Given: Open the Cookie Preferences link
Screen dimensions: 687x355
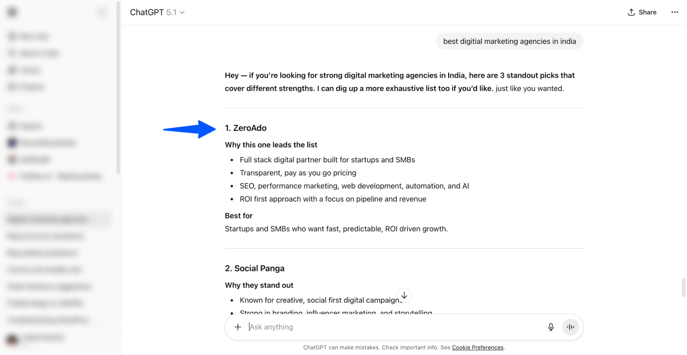Looking at the screenshot, I should (477, 347).
